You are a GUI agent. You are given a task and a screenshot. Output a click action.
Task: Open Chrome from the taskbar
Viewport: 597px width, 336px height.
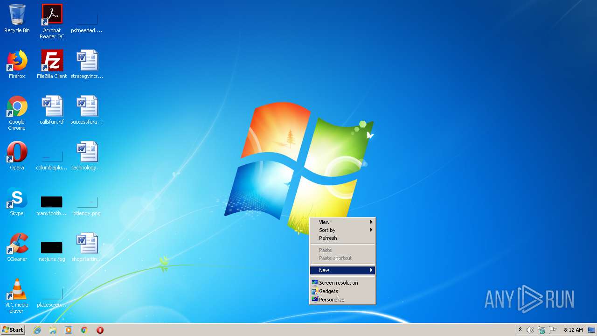coord(84,330)
